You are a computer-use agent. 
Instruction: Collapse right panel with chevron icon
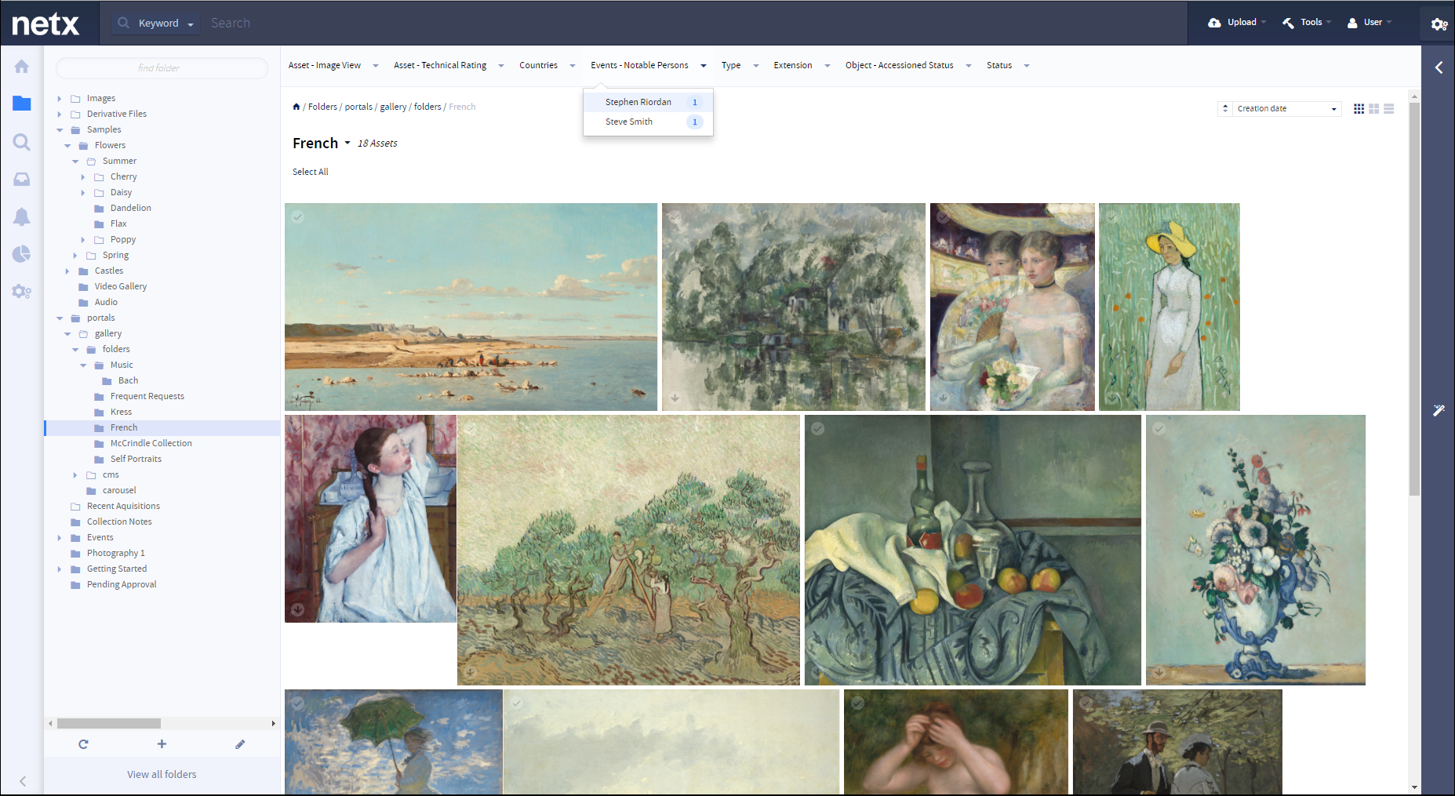point(1439,67)
